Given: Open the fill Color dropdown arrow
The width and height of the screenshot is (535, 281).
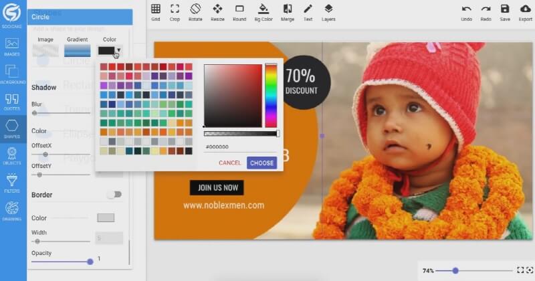Looking at the screenshot, I should pos(118,51).
